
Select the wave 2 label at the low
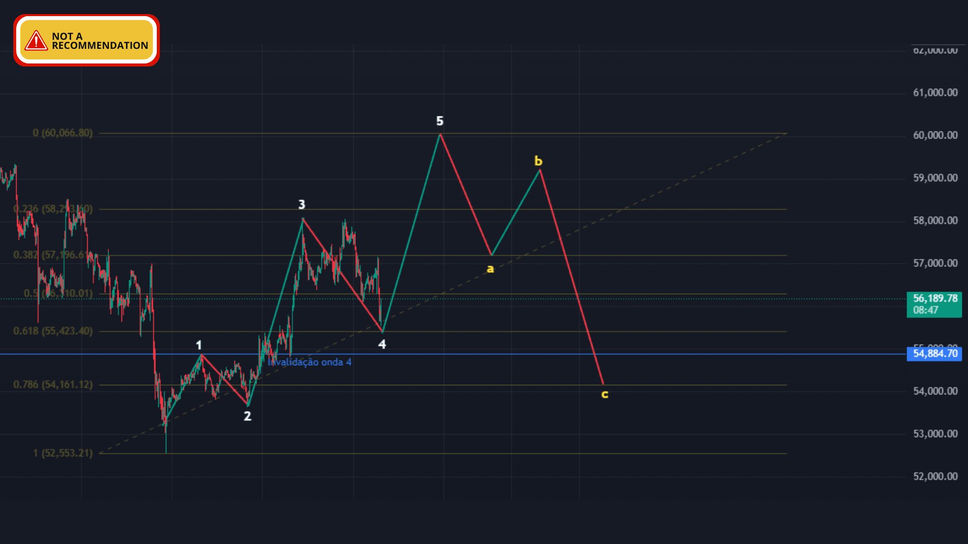pos(247,416)
